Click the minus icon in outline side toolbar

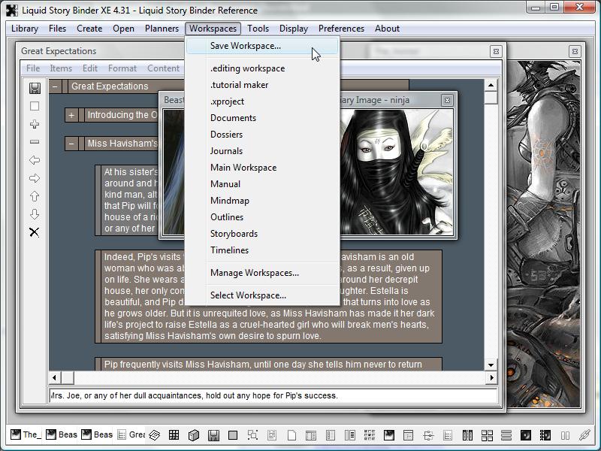35,142
